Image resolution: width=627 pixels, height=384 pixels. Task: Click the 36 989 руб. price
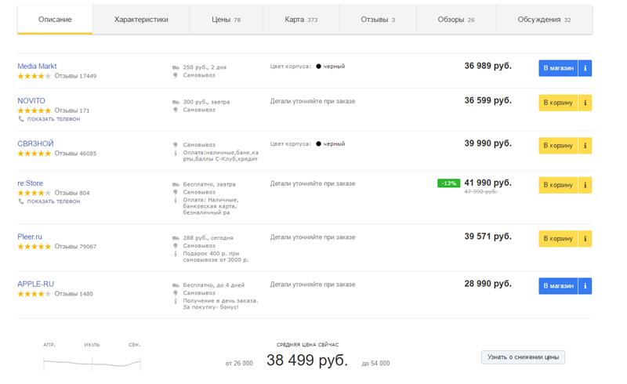pyautogui.click(x=487, y=66)
